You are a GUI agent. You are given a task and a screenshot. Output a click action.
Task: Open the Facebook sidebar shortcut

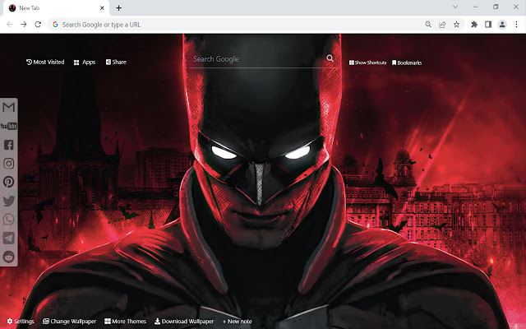pyautogui.click(x=9, y=145)
